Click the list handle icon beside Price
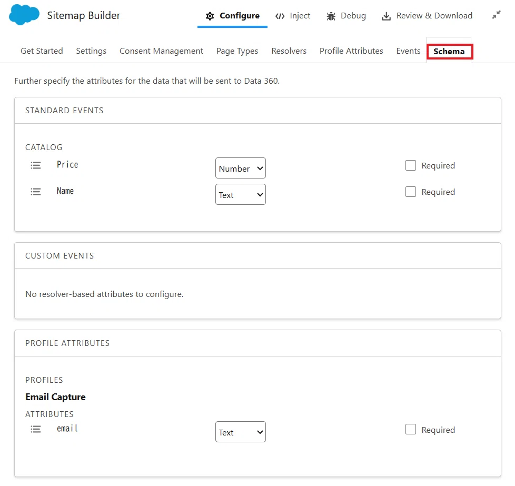515x486 pixels. 36,165
